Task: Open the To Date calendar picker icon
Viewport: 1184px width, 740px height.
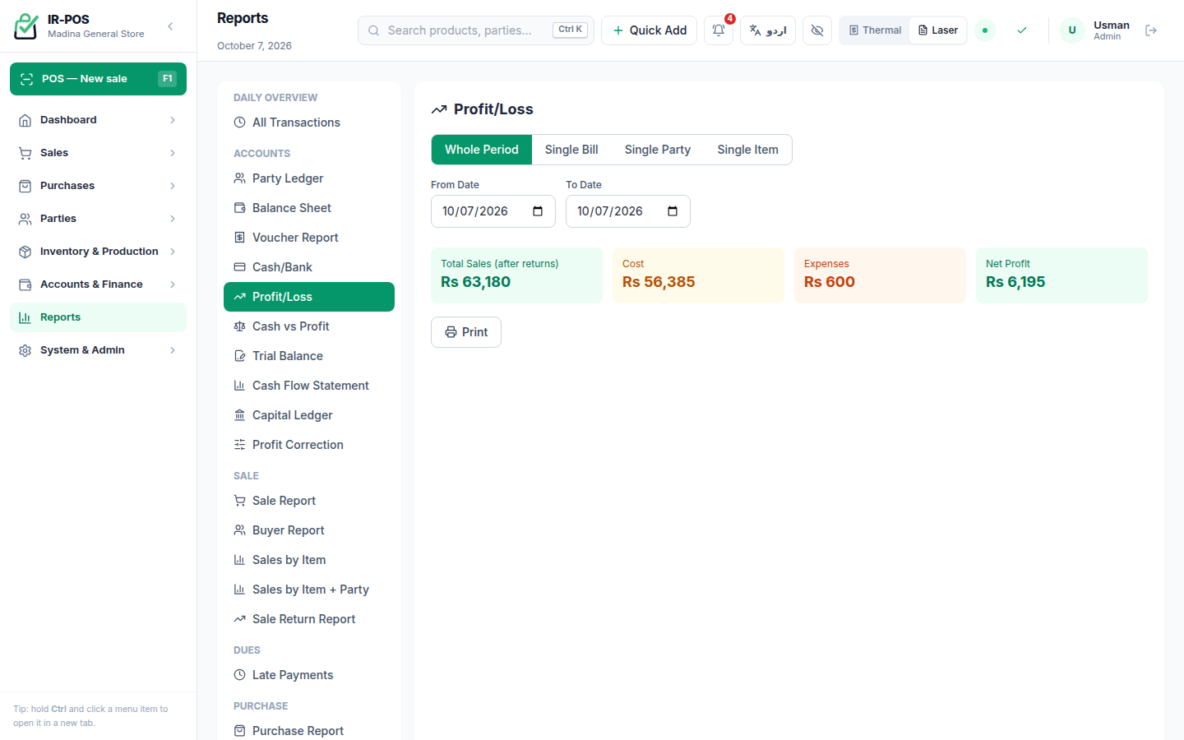Action: [673, 211]
